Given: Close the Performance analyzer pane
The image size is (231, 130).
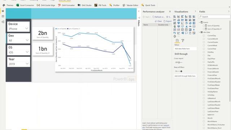Looking at the screenshot, I should pyautogui.click(x=170, y=12).
